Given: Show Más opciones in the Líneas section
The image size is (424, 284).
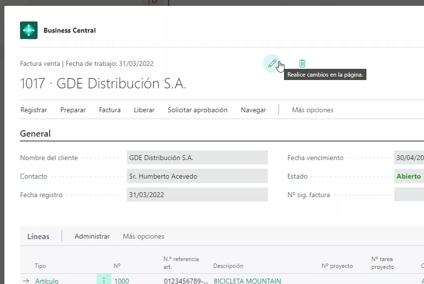Looking at the screenshot, I should [143, 236].
